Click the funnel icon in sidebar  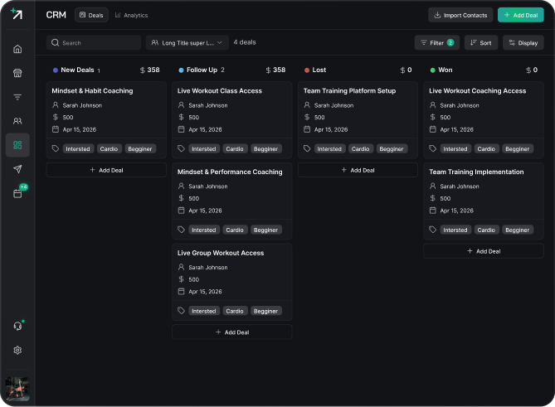17,97
